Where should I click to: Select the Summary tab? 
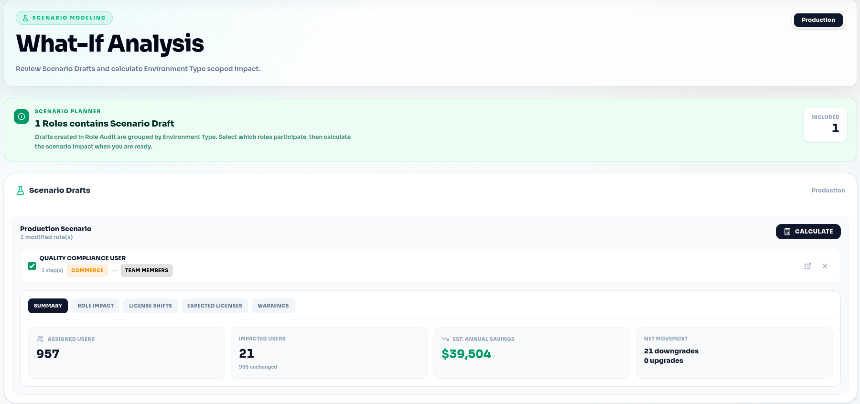(48, 306)
